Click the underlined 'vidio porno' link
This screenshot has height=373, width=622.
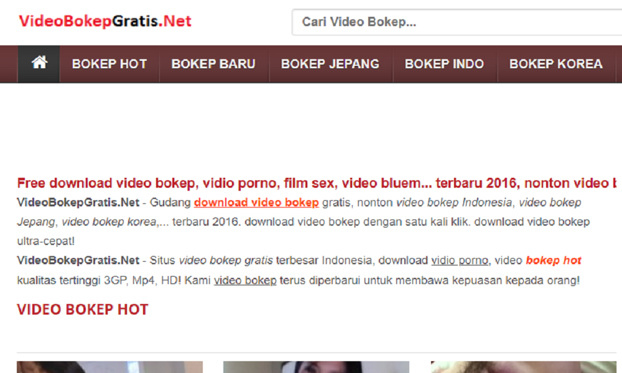pyautogui.click(x=459, y=260)
